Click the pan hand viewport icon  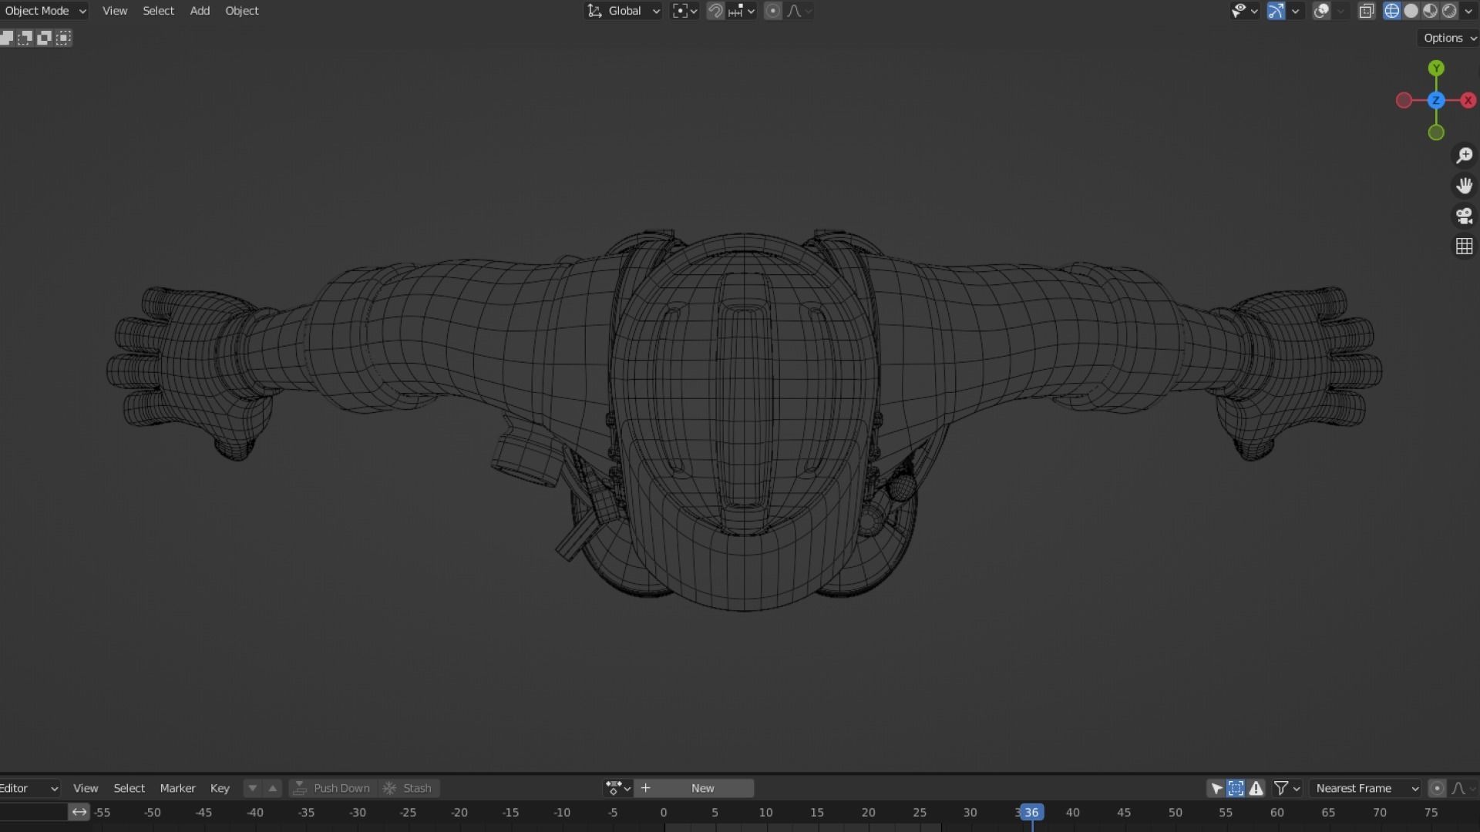point(1464,186)
